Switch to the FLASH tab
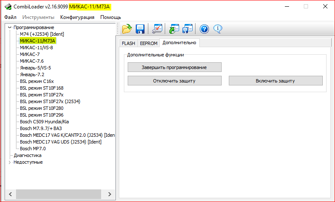The height and width of the screenshot is (202, 335). [128, 43]
